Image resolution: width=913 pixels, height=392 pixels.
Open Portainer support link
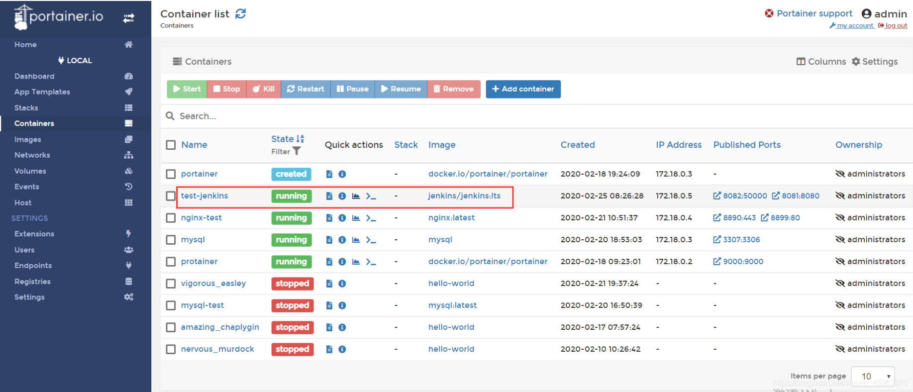(809, 13)
